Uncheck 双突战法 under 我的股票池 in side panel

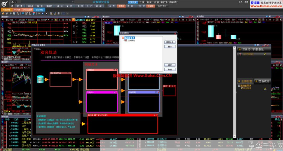(242, 88)
